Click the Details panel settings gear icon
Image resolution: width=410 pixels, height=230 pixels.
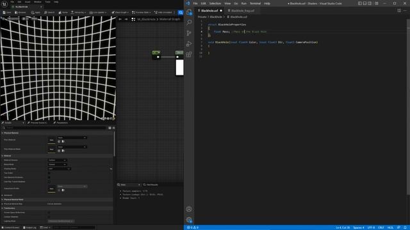point(113,128)
